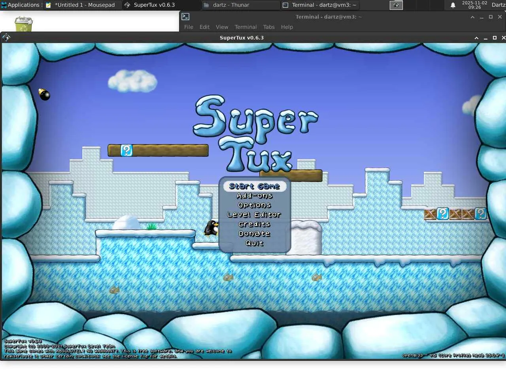Open the notification bell in the panel

(x=453, y=5)
